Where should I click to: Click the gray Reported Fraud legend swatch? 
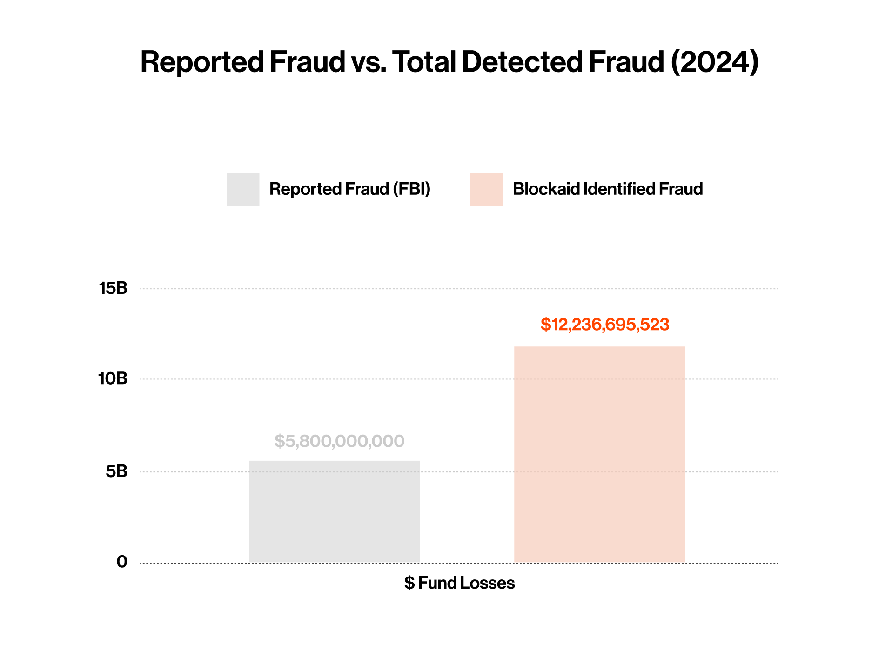click(x=243, y=189)
